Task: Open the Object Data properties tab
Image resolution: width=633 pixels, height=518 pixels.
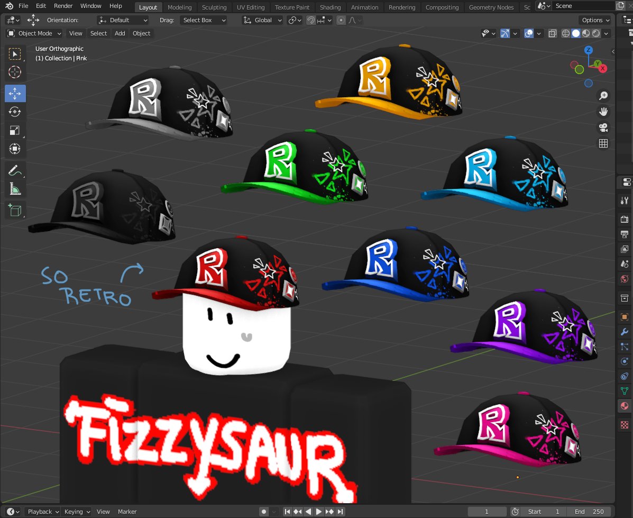Action: click(x=625, y=391)
